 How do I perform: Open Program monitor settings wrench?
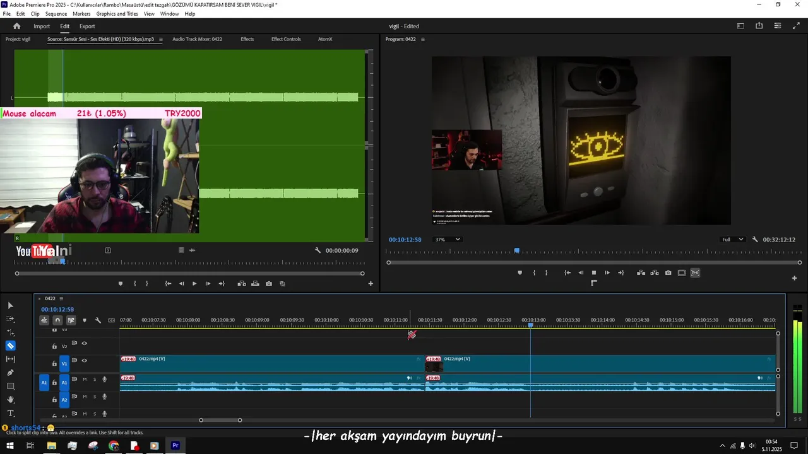tap(755, 240)
